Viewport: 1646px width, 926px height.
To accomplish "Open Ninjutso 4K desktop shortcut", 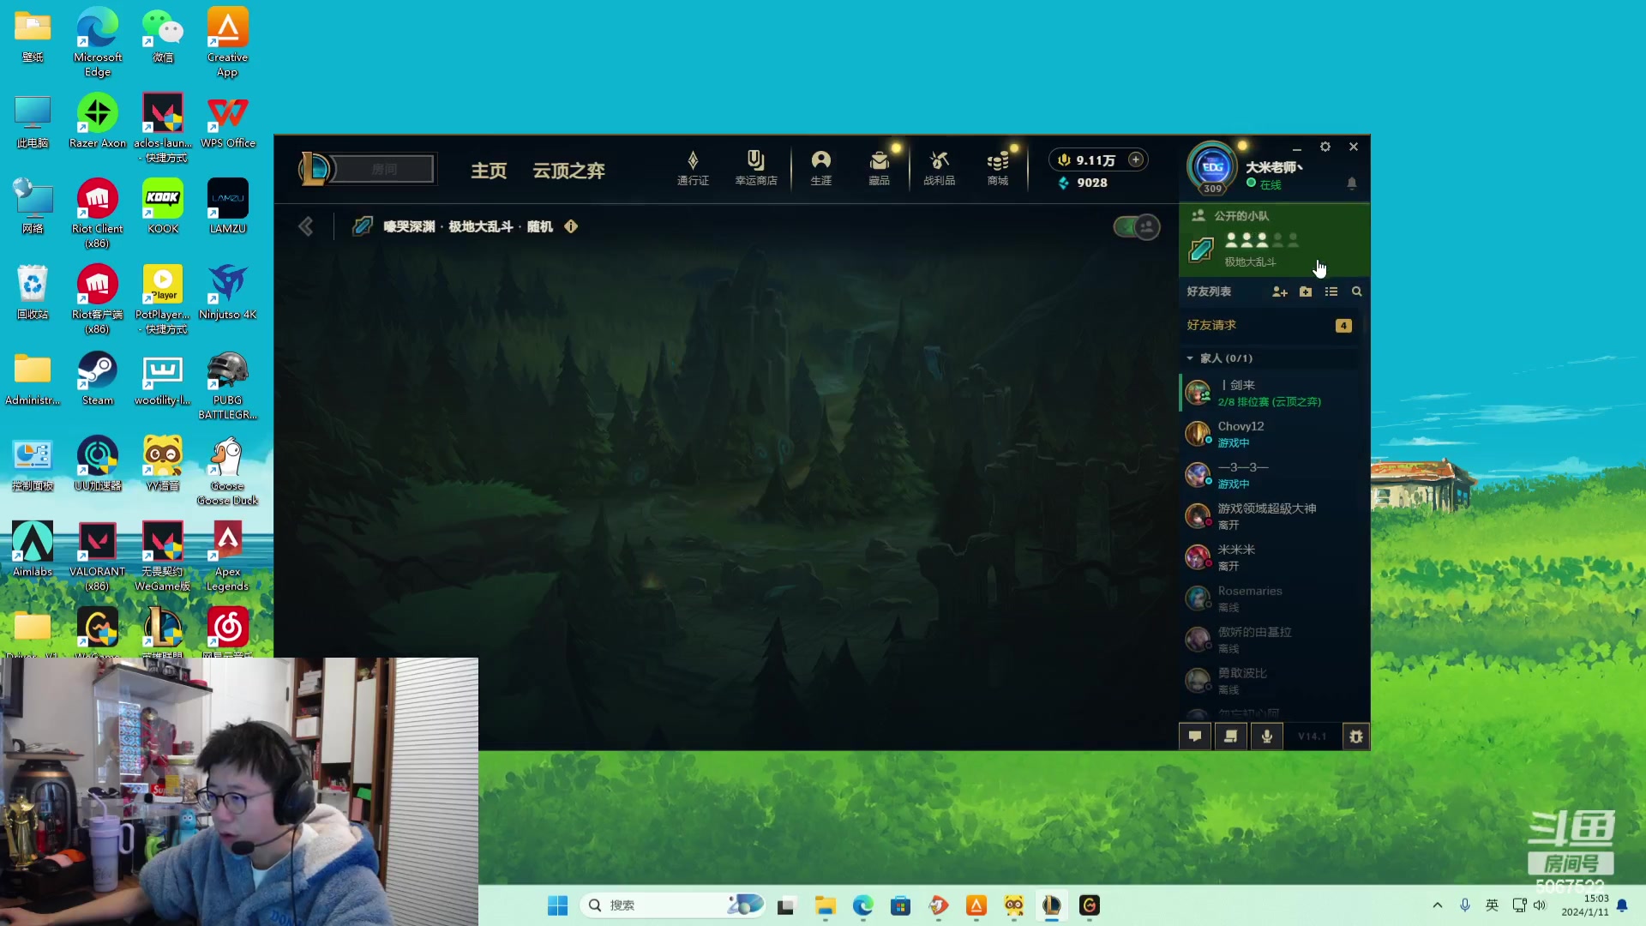I will (x=228, y=293).
